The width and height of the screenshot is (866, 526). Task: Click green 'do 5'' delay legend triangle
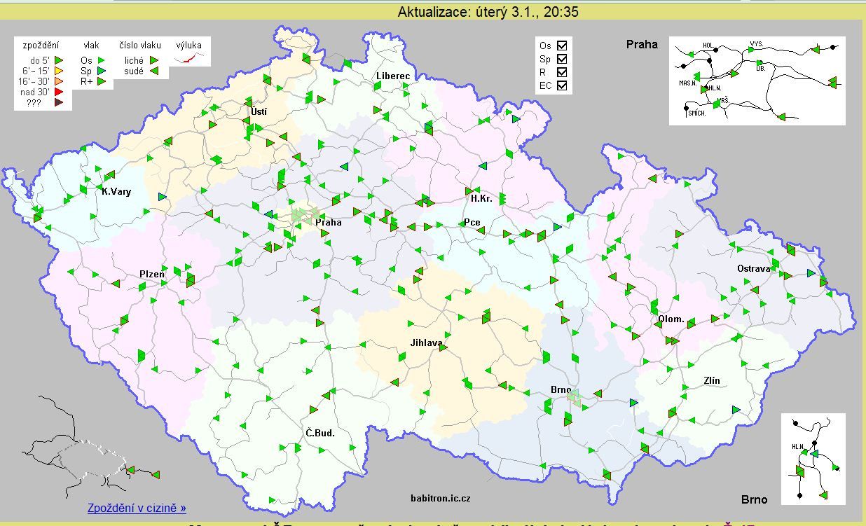click(x=59, y=60)
